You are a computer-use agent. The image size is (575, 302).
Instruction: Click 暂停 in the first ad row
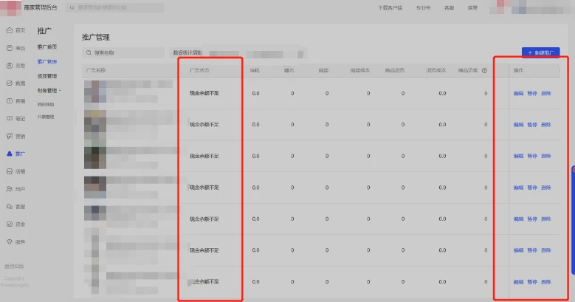[x=532, y=93]
